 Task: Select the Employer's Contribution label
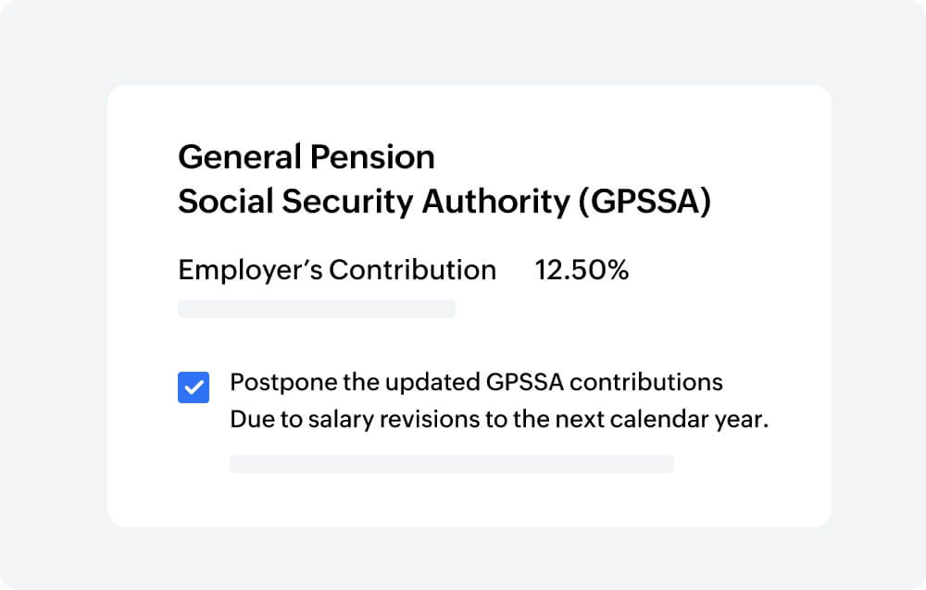pyautogui.click(x=337, y=270)
